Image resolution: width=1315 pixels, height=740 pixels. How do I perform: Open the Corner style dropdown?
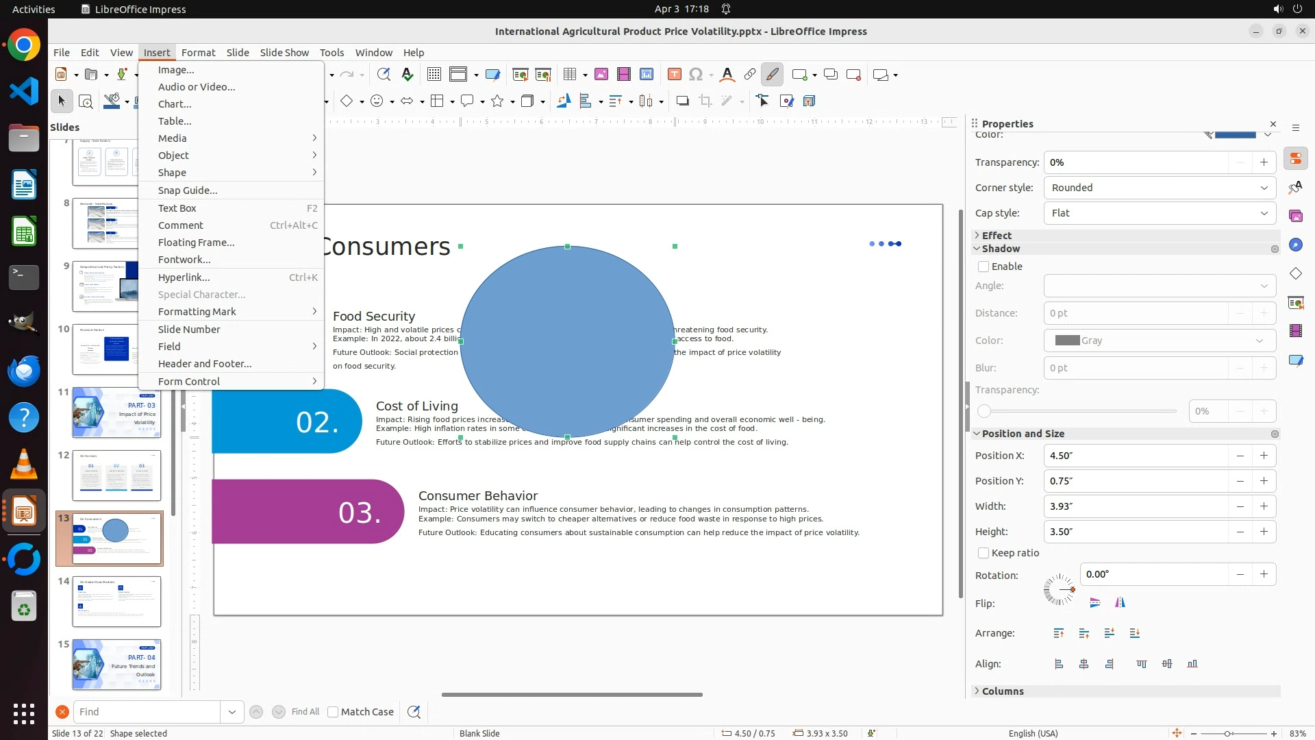pyautogui.click(x=1160, y=188)
